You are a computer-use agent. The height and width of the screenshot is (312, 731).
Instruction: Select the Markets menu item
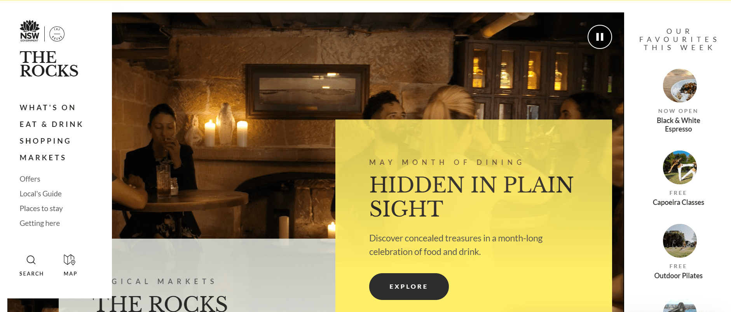click(x=43, y=158)
